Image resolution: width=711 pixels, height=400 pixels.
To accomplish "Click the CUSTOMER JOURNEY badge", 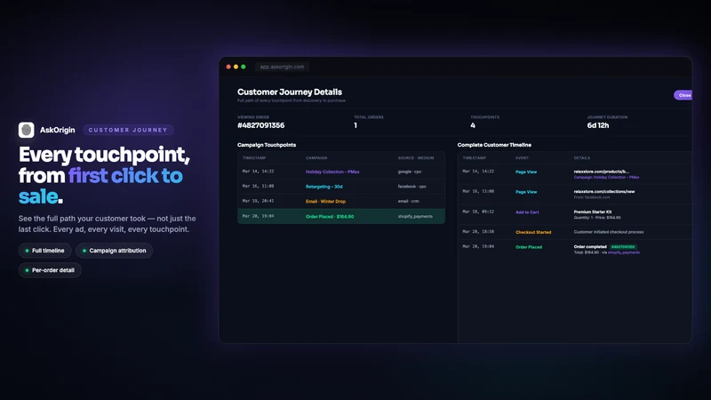I will pos(128,130).
